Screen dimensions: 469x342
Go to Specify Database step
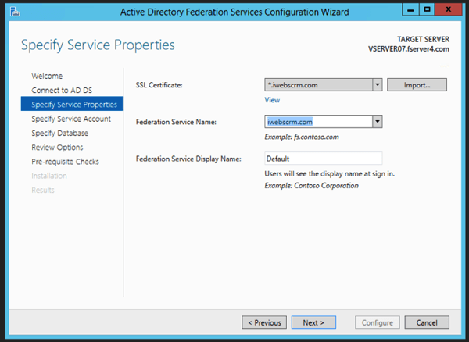coord(60,133)
